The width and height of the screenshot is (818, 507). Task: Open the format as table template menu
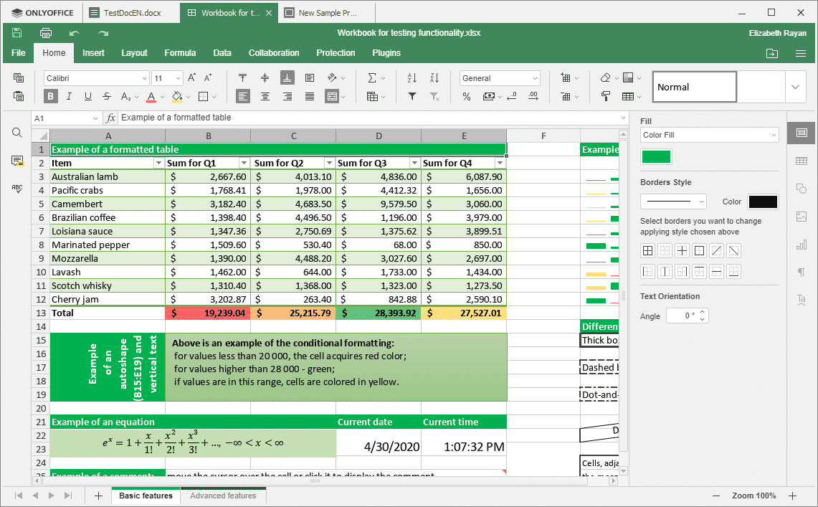pos(631,97)
